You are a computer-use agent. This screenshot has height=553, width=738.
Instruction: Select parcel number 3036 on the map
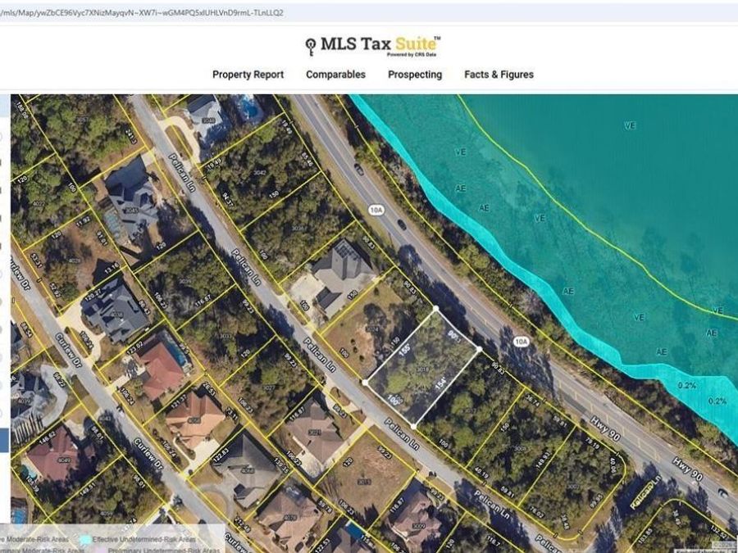point(298,228)
